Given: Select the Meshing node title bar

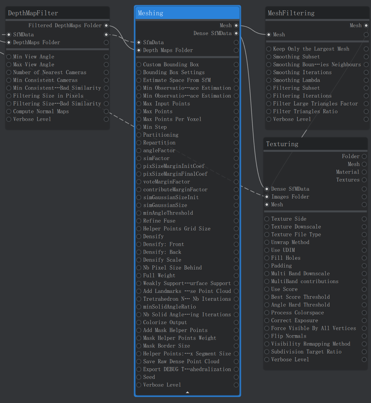Looking at the screenshot, I should click(x=187, y=13).
